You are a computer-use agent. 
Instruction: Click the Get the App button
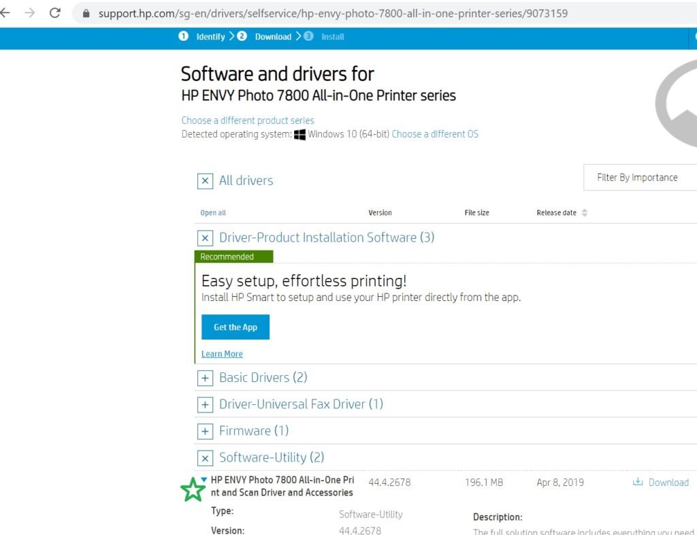(235, 327)
